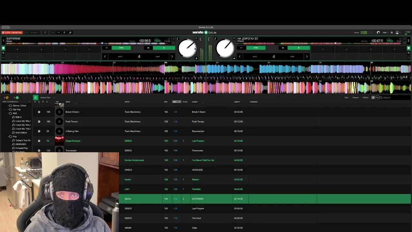This screenshot has height=232, width=412.
Task: Toggle key lock note icon on deck 2
Action: point(215,39)
